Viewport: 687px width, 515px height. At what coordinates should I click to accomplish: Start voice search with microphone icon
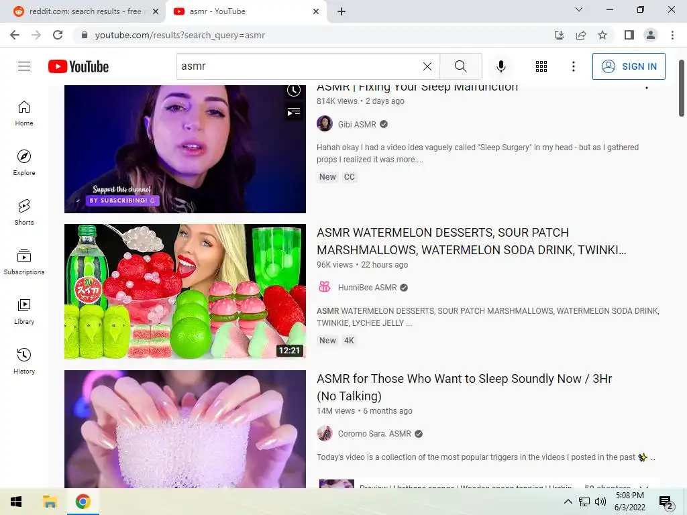[x=500, y=66]
